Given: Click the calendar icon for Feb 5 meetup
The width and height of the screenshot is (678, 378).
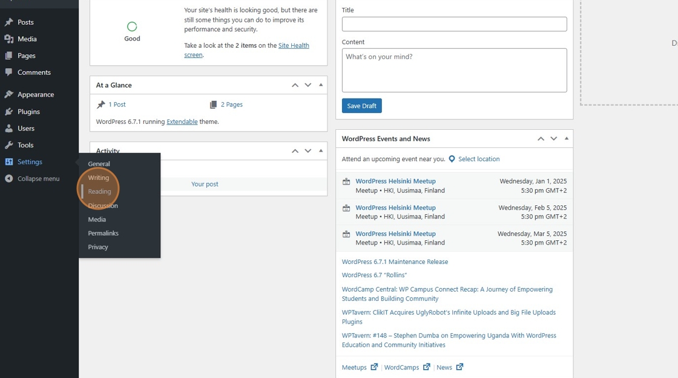Looking at the screenshot, I should [x=346, y=208].
